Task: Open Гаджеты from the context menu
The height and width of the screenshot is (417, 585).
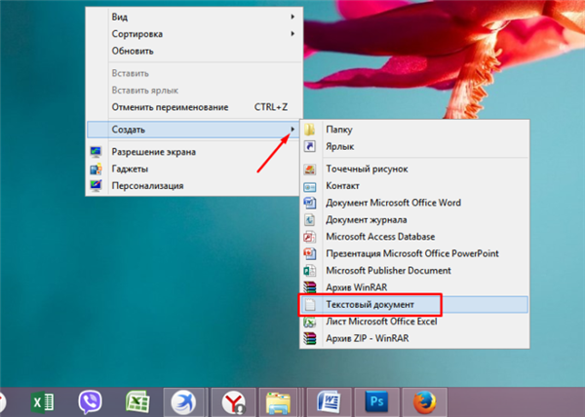Action: click(x=193, y=169)
